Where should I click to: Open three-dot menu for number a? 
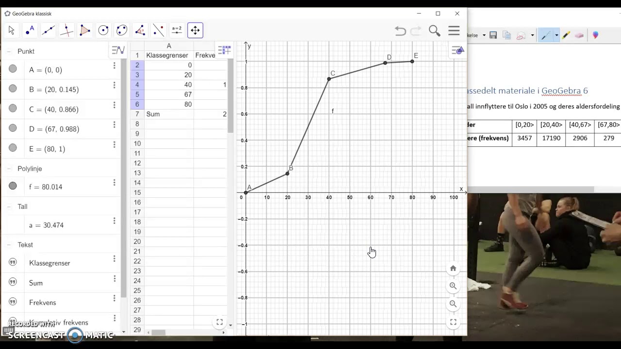click(x=114, y=221)
